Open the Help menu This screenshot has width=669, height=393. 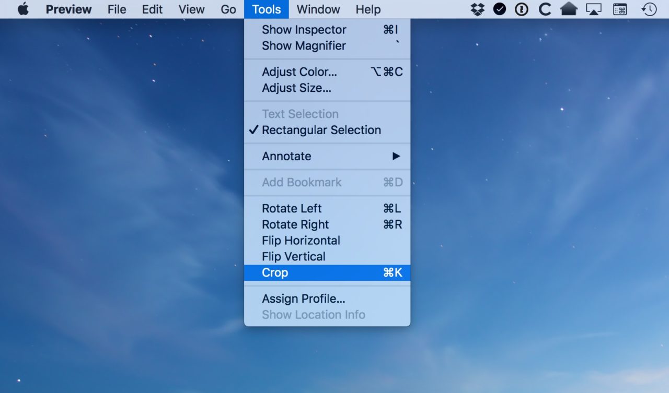point(368,9)
